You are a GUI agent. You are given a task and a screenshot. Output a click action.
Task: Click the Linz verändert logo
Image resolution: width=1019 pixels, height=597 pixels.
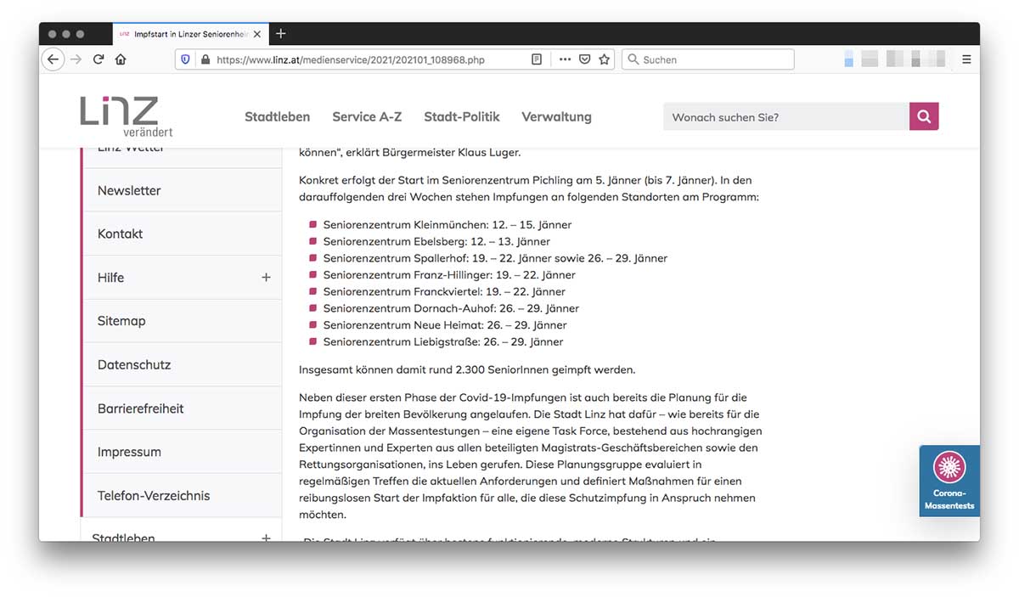click(127, 115)
